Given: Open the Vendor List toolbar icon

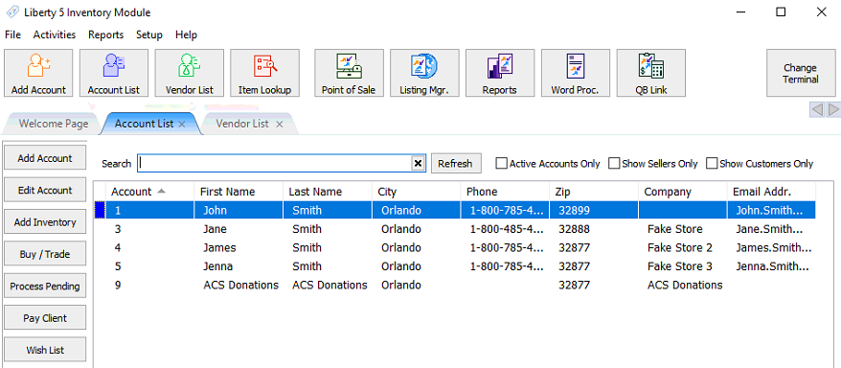Looking at the screenshot, I should [190, 73].
